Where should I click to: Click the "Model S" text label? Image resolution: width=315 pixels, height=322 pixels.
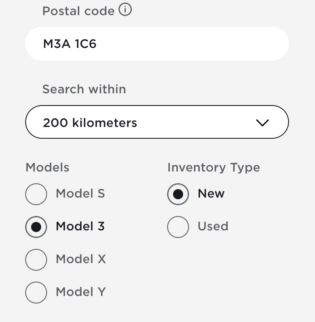click(x=80, y=193)
